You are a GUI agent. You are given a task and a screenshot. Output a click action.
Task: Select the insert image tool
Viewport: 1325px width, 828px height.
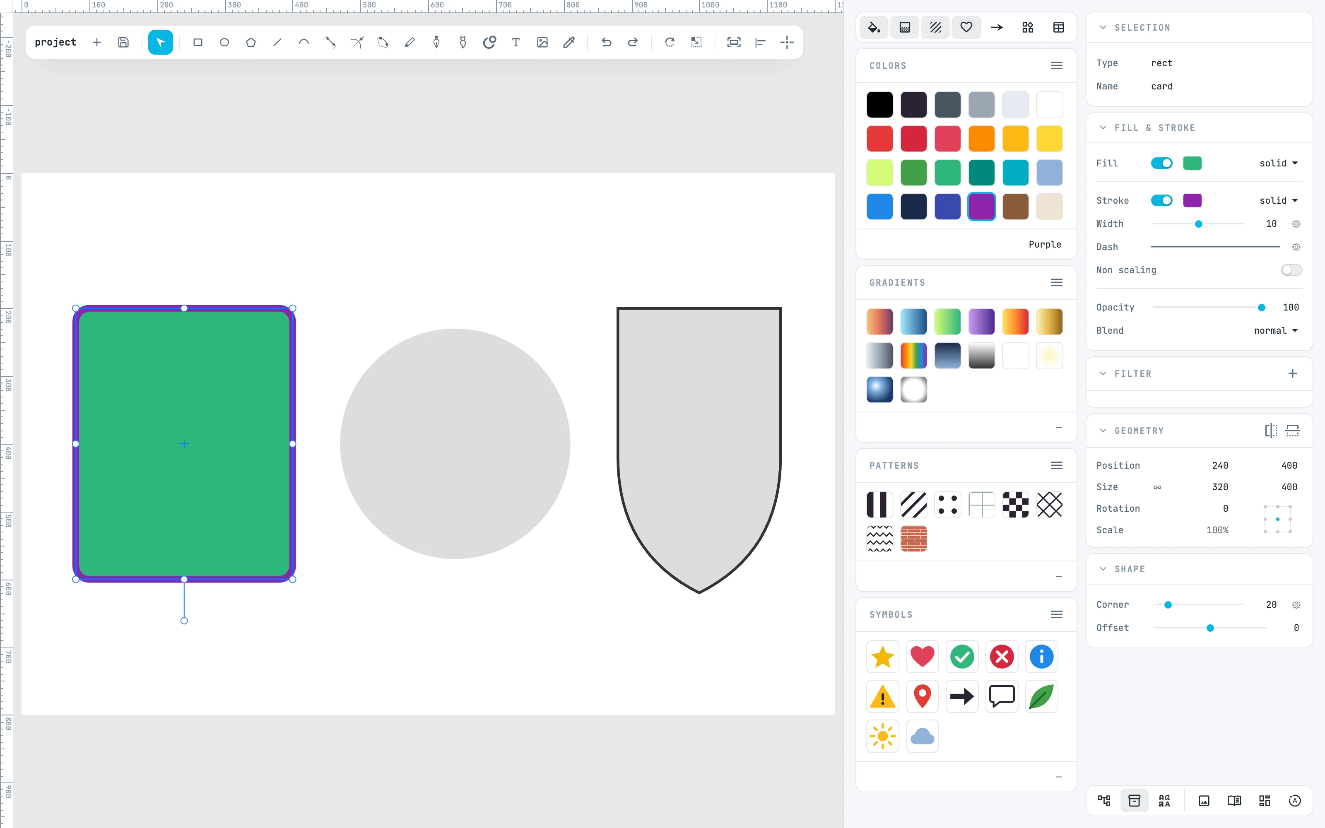pos(542,42)
